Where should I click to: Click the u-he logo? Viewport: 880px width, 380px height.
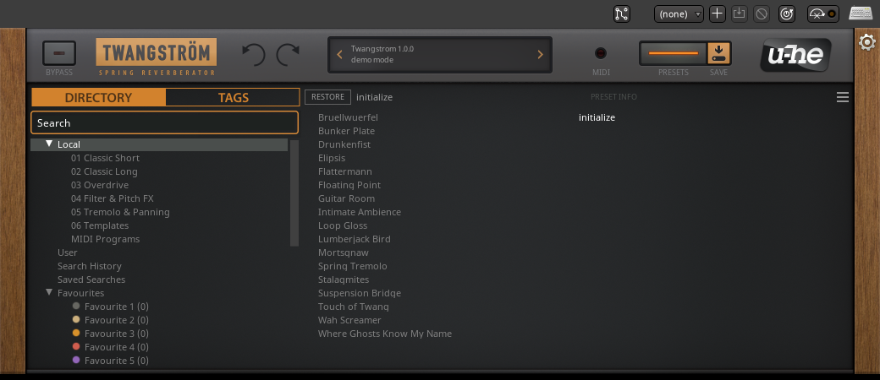(x=794, y=55)
